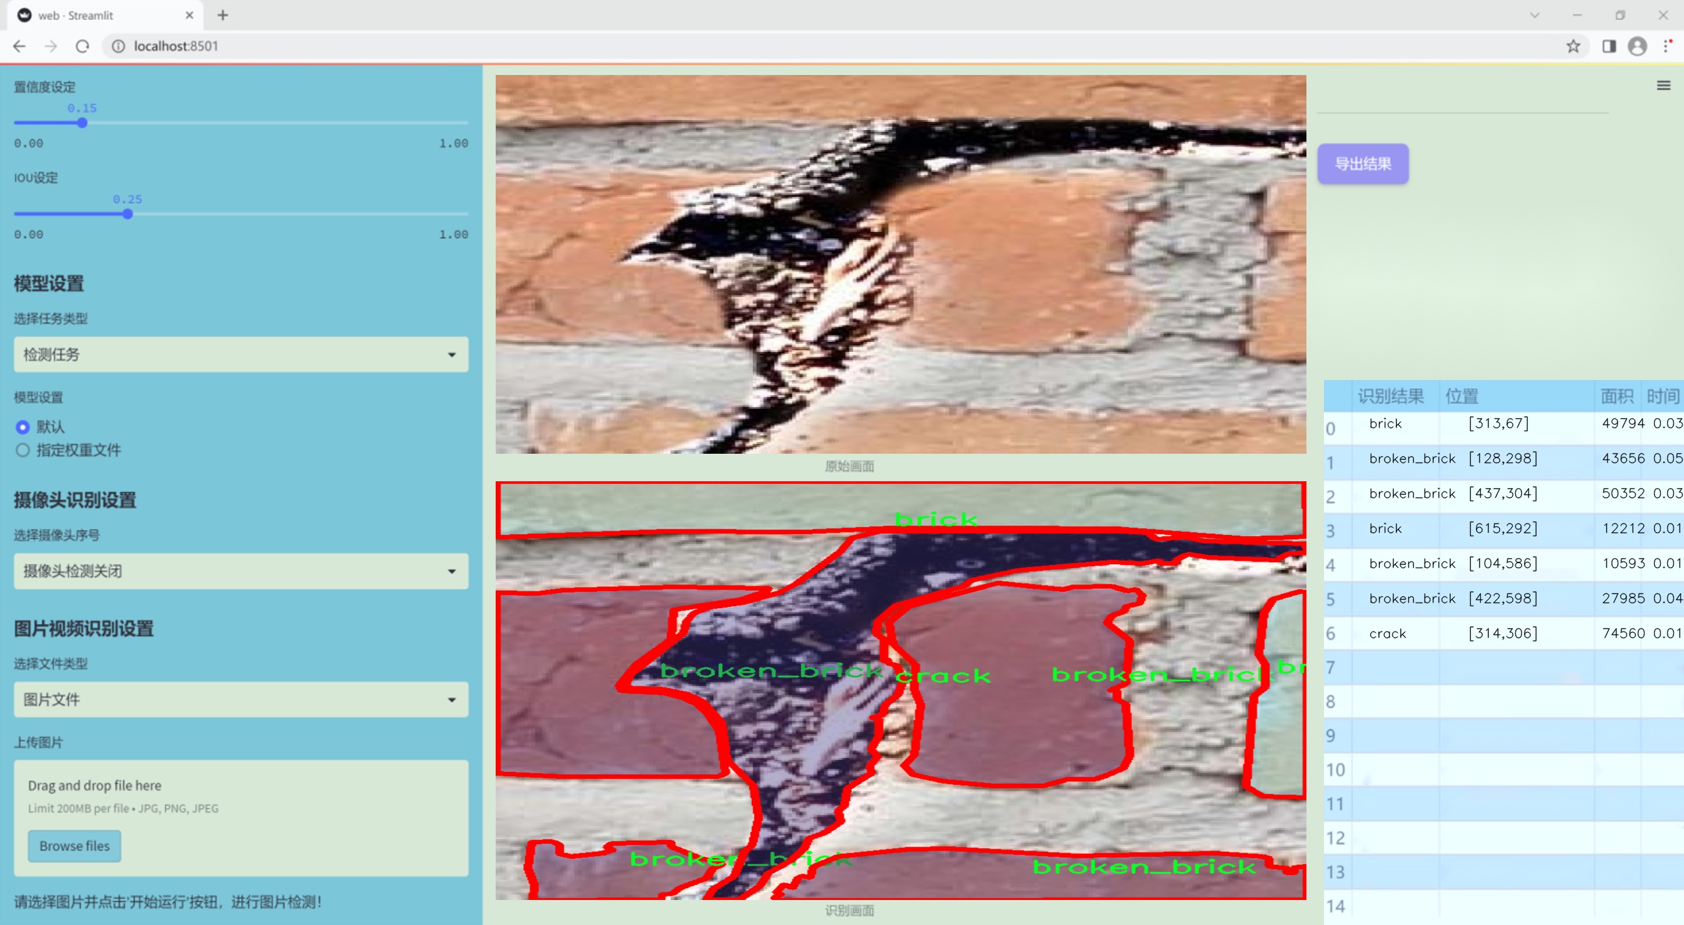View site information icon
Viewport: 1684px width, 925px height.
(x=118, y=46)
